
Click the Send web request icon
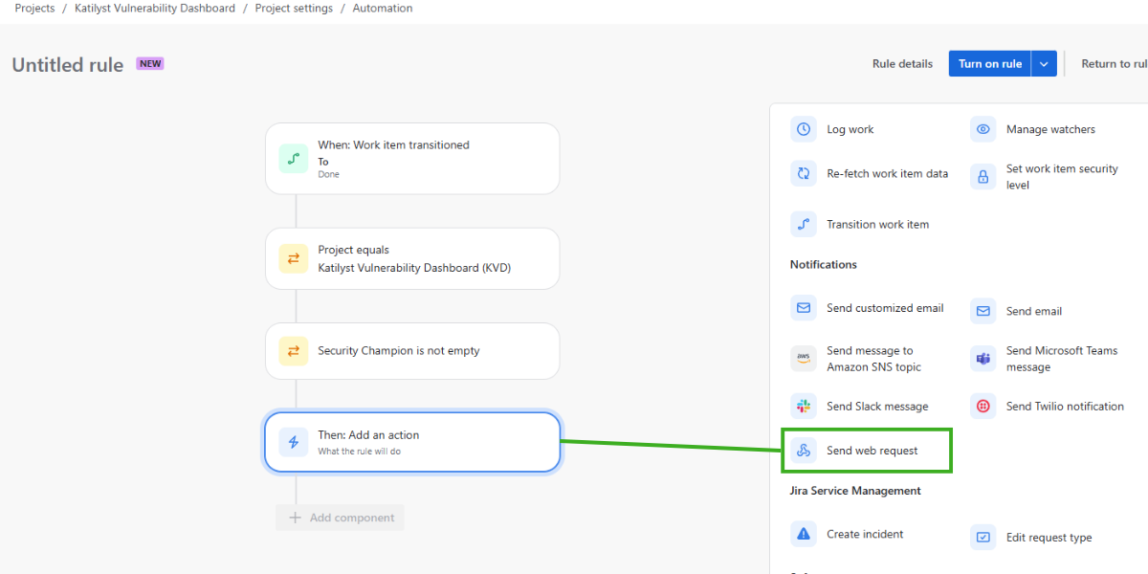coord(804,451)
